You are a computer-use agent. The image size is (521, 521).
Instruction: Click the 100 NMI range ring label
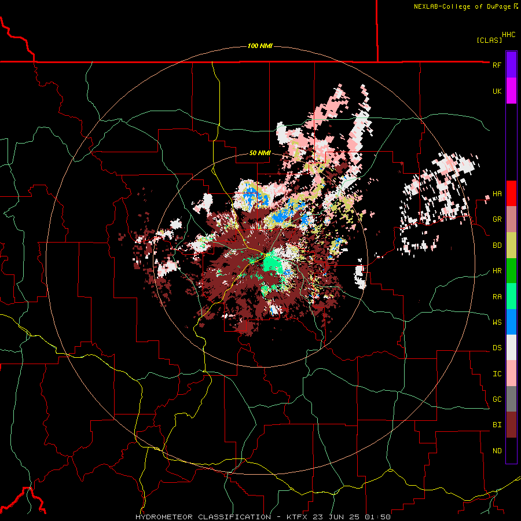click(260, 46)
